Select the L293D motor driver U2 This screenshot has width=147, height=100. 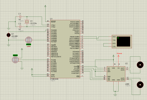click(x=116, y=74)
